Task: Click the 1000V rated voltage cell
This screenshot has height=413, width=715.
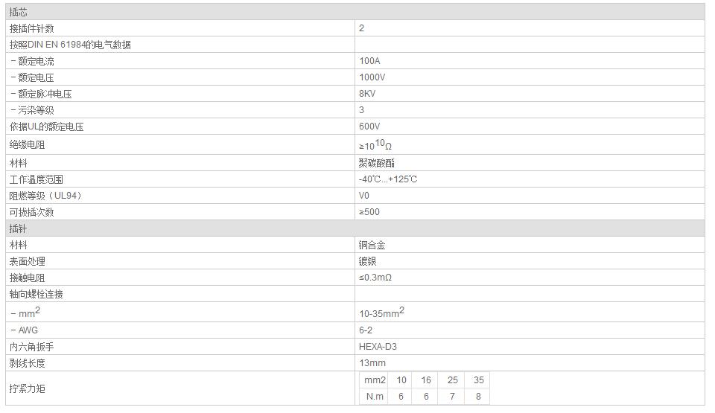Action: click(x=530, y=77)
